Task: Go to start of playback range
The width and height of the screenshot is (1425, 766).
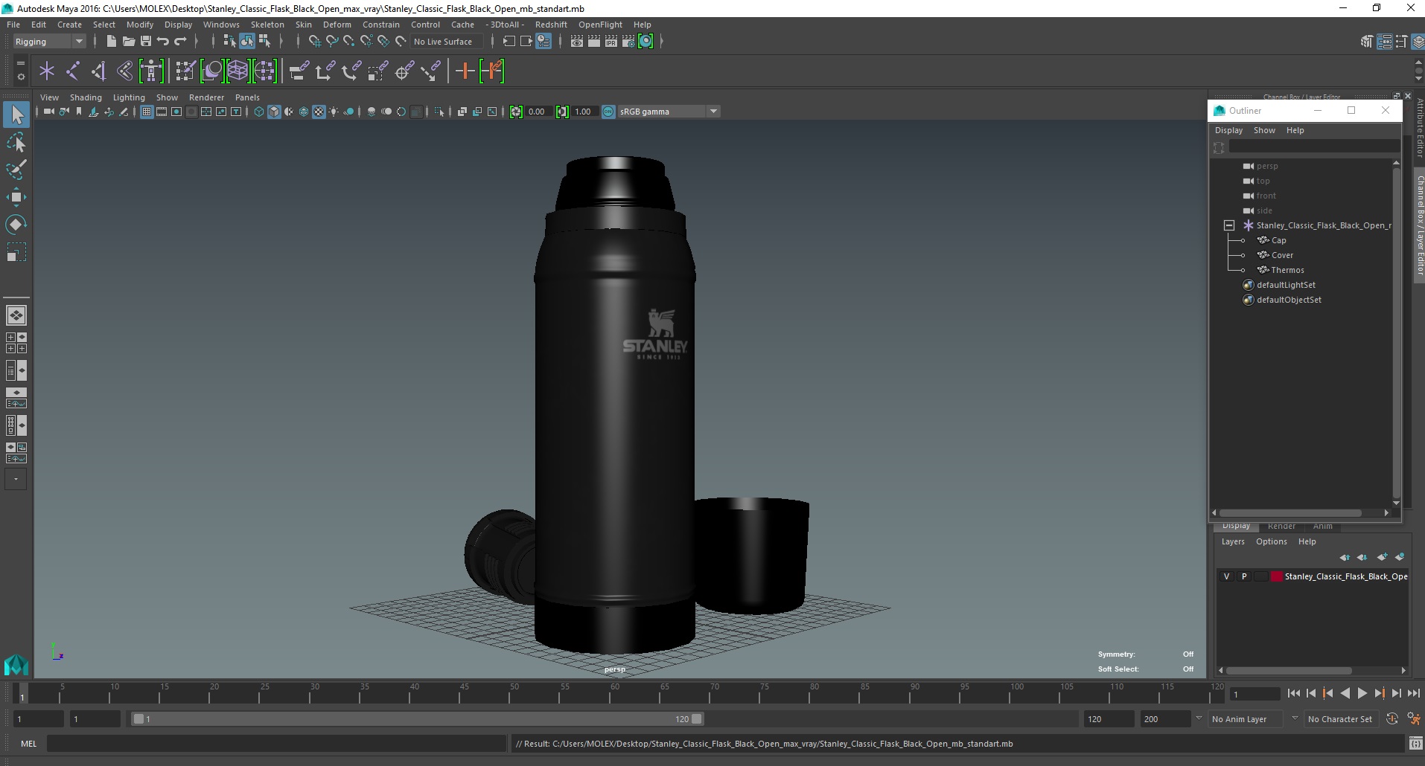Action: (x=1293, y=693)
